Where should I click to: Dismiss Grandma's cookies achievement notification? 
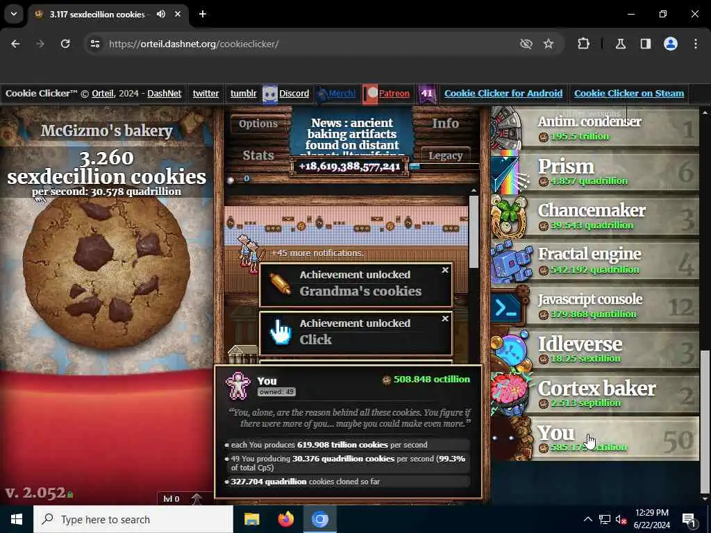click(x=445, y=270)
